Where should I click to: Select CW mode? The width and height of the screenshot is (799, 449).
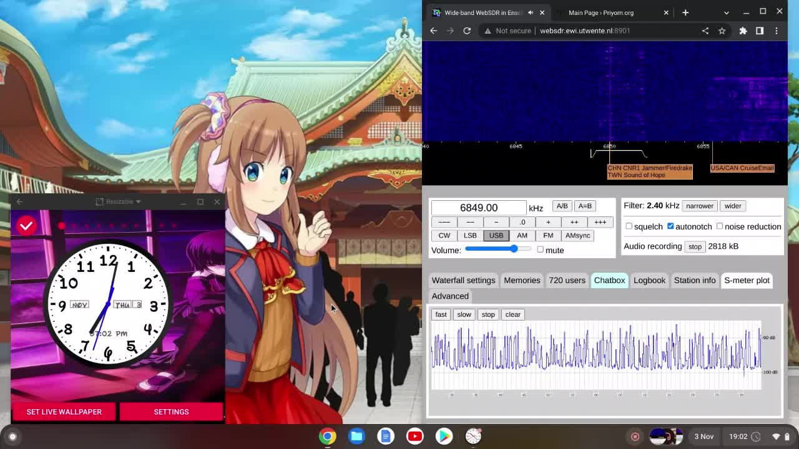[444, 236]
